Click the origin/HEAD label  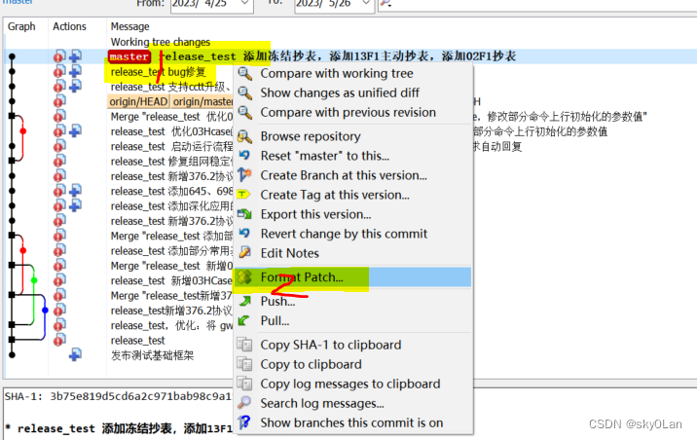(138, 102)
